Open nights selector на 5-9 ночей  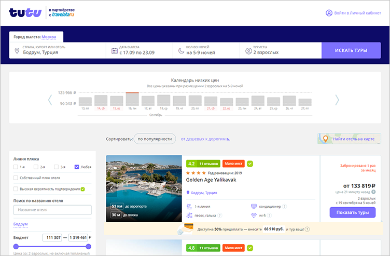coord(206,50)
